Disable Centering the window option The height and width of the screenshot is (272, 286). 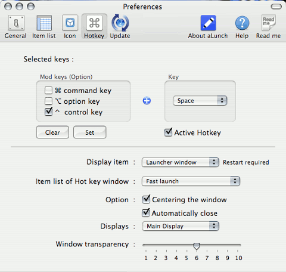[146, 199]
